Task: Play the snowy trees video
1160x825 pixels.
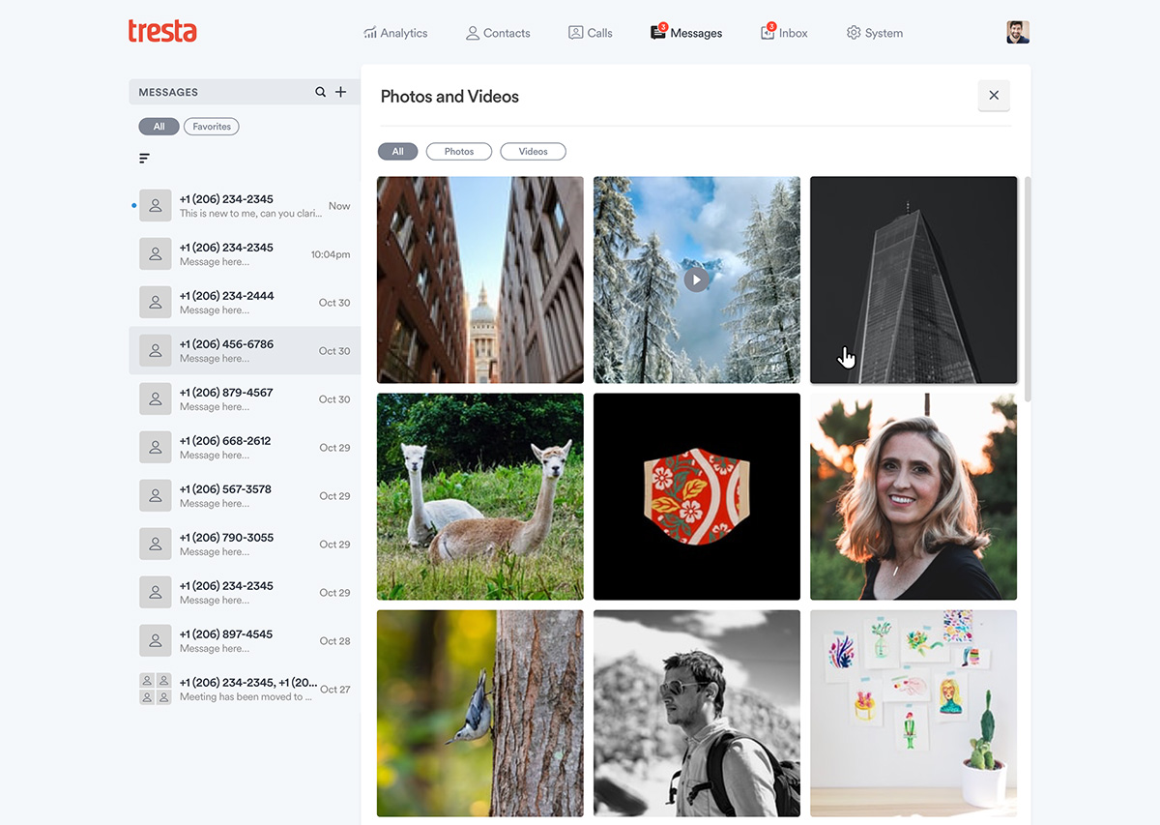Action: click(x=696, y=280)
